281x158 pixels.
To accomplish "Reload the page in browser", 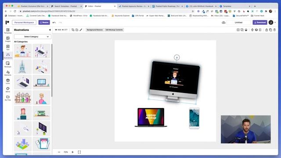I will [x=15, y=11].
